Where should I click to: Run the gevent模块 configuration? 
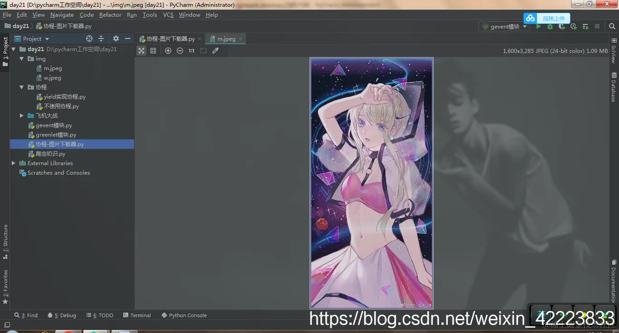click(538, 27)
